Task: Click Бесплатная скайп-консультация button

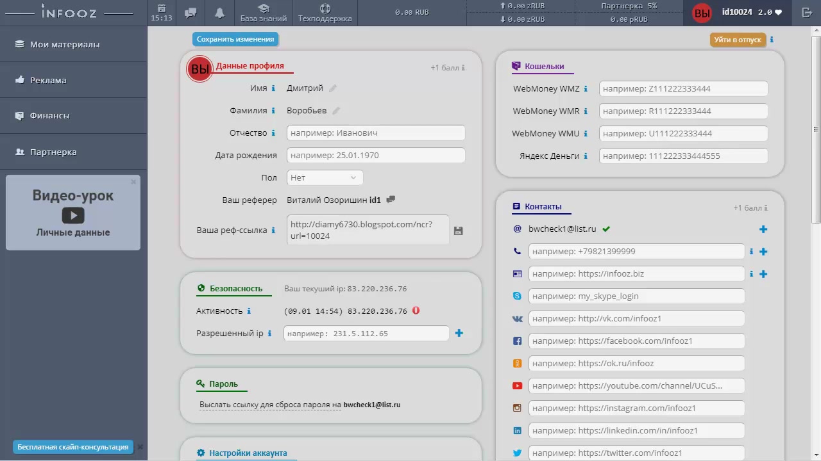Action: pos(73,447)
